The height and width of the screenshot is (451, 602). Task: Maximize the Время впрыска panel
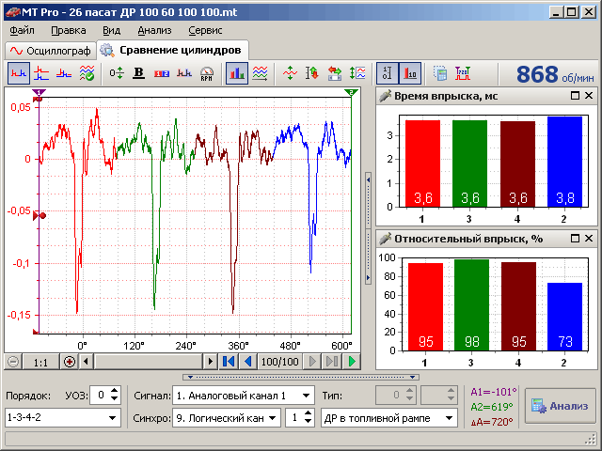[x=575, y=96]
